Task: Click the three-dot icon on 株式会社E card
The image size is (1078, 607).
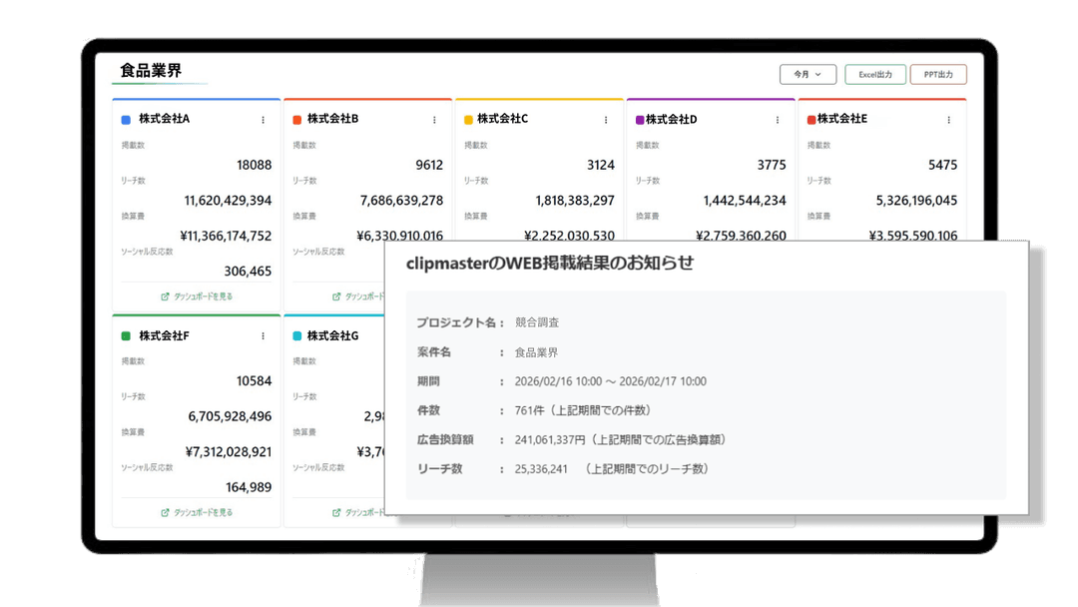Action: [x=949, y=120]
